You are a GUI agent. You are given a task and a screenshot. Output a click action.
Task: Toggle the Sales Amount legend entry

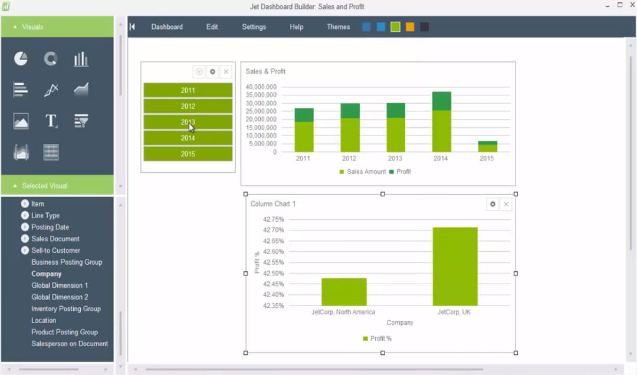[363, 172]
